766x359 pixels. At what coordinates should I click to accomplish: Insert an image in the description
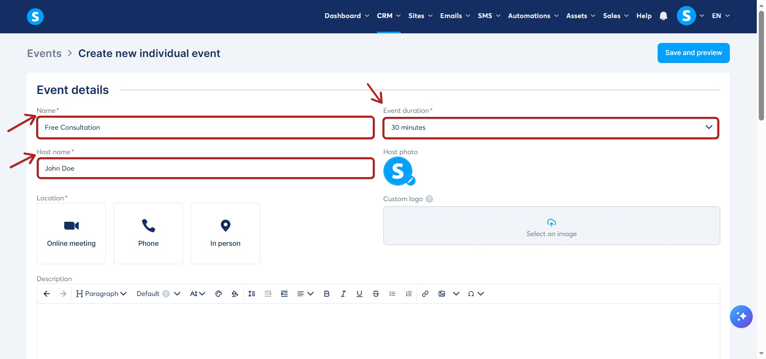pos(442,294)
